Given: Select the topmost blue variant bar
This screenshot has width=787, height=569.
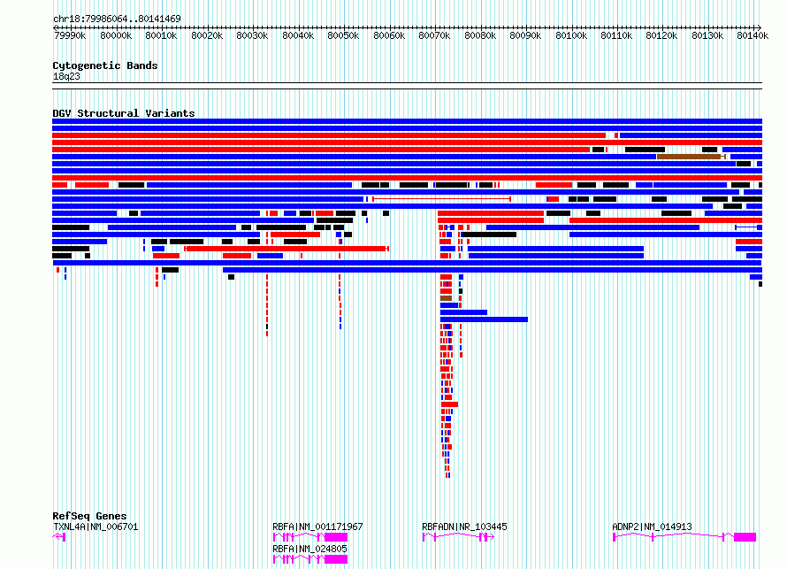Looking at the screenshot, I should coord(407,121).
